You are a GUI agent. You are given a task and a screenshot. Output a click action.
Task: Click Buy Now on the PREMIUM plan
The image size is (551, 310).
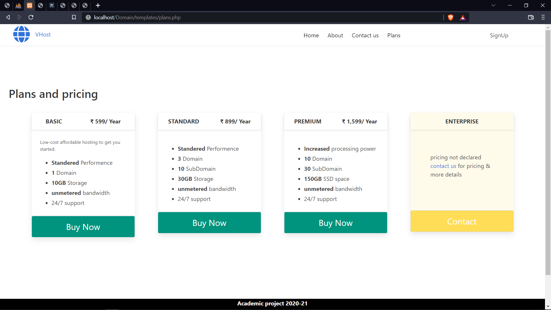click(x=335, y=223)
